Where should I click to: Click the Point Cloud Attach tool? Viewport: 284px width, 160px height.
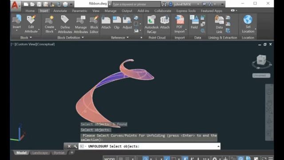pyautogui.click(x=165, y=22)
